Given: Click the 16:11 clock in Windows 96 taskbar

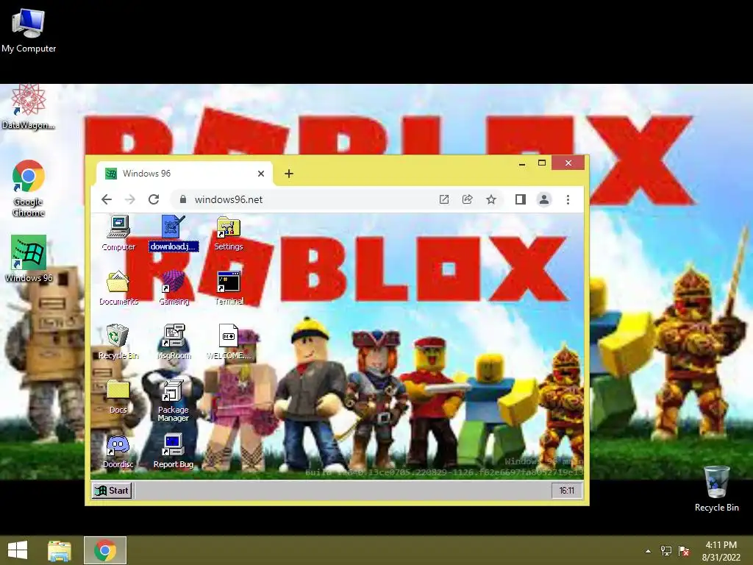Looking at the screenshot, I should [567, 491].
